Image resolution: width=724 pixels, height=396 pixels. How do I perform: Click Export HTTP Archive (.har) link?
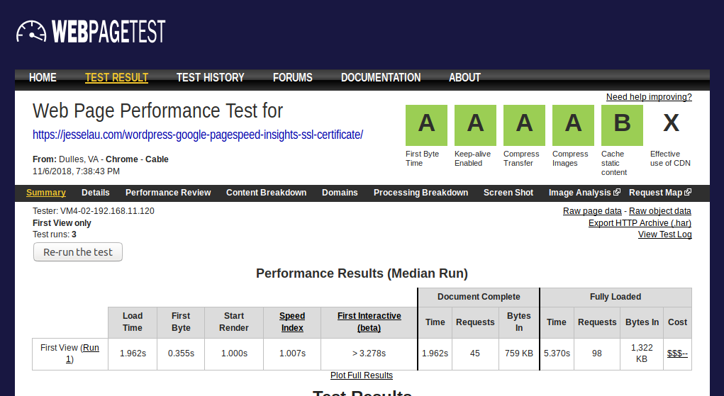[640, 223]
